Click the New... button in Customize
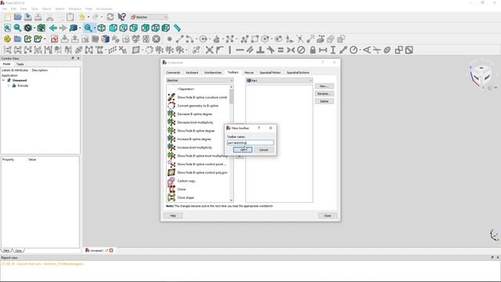Viewport: 501px width, 282px height. (324, 86)
